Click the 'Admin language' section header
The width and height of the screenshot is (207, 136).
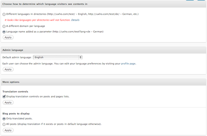[103, 50]
